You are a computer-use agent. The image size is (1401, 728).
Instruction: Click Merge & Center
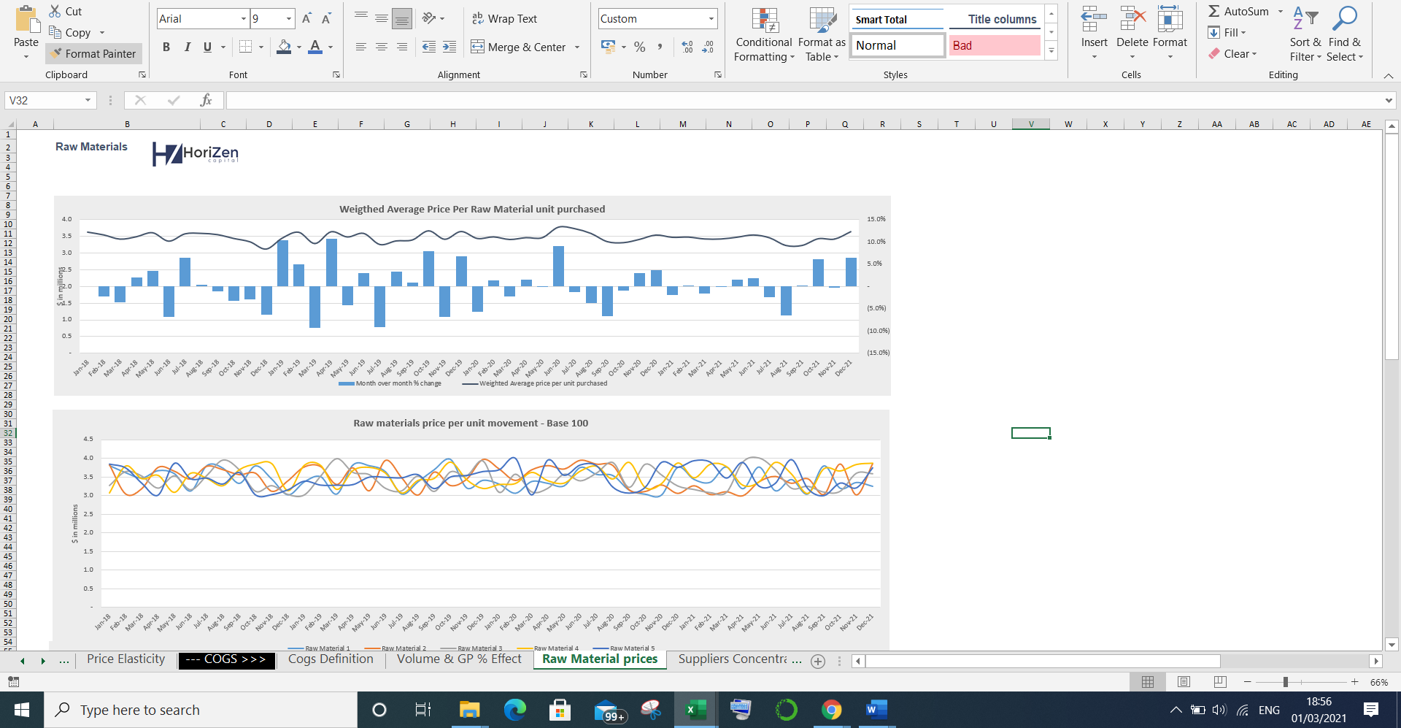[x=519, y=47]
